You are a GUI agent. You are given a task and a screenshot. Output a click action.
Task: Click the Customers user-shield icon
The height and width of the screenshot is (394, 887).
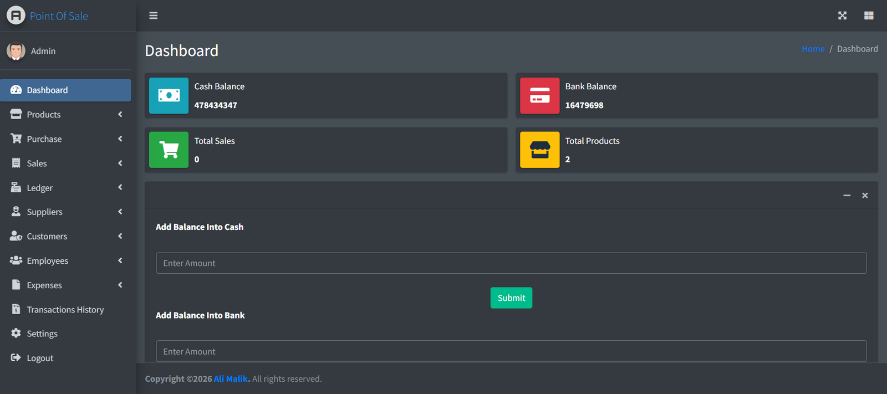(16, 236)
